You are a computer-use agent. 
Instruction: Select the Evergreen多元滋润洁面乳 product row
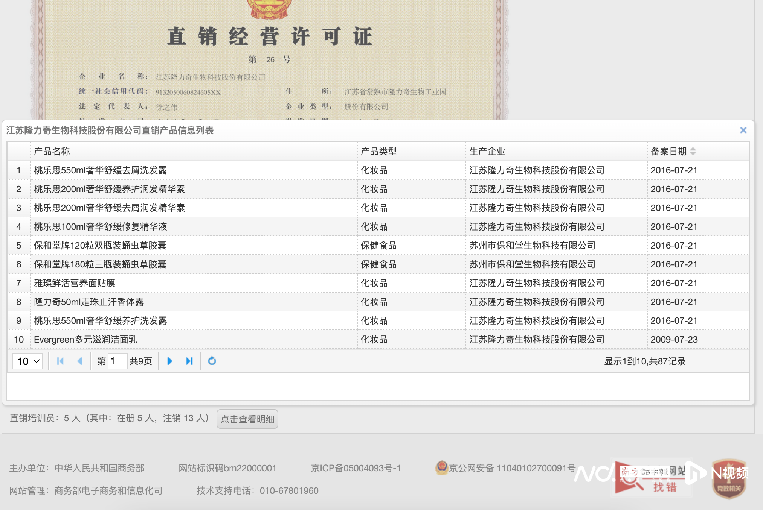tap(85, 339)
